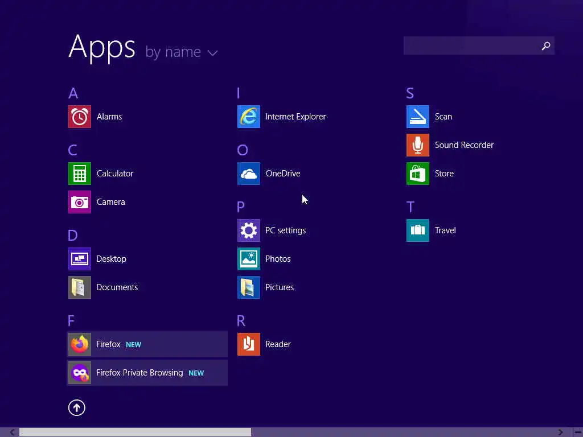
Task: Click the 'OneDrive' text label
Action: point(283,174)
